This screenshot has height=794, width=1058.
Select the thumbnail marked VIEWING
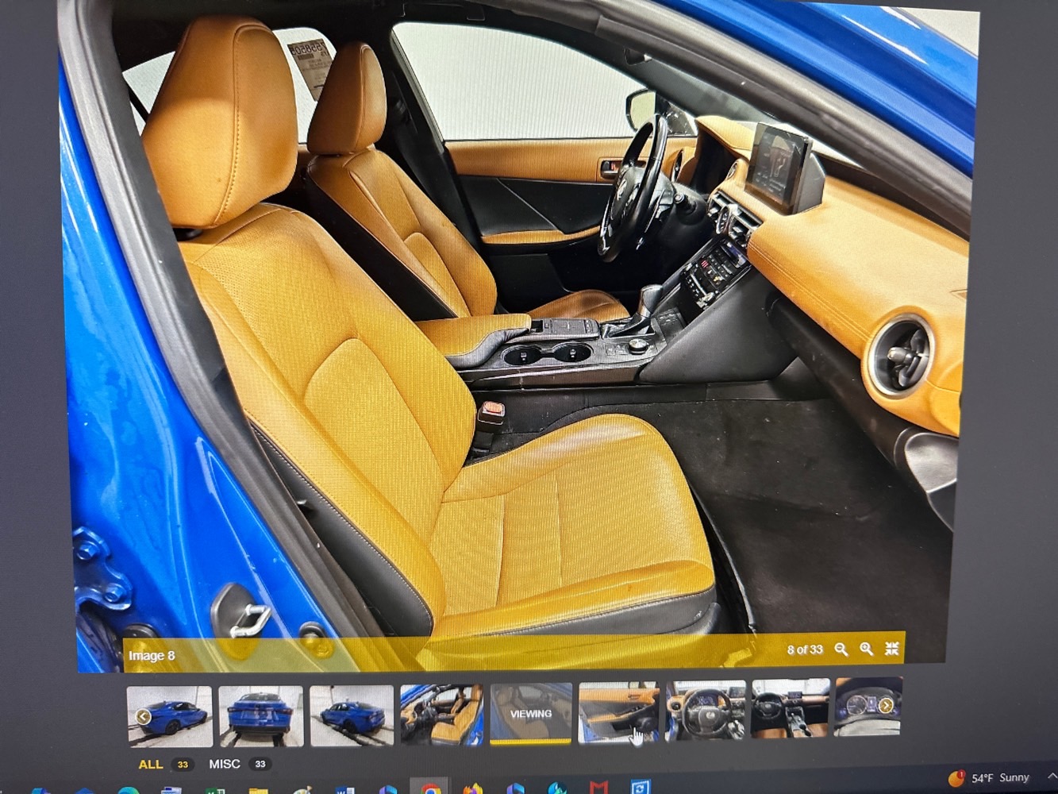531,713
